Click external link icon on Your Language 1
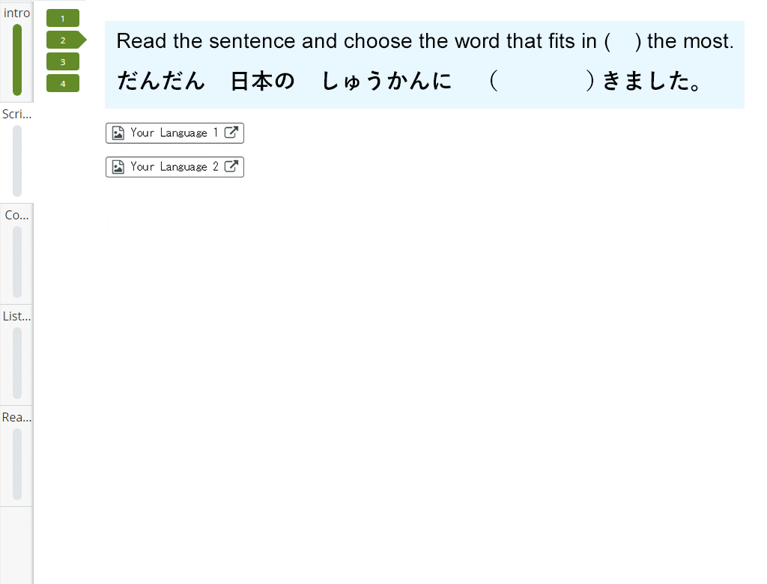Viewport: 767px width, 584px height. pyautogui.click(x=231, y=132)
